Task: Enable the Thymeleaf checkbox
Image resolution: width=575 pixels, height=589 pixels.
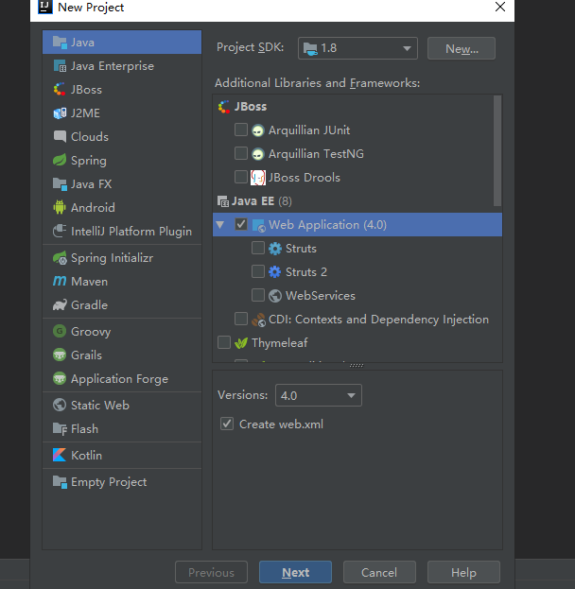Action: coord(224,342)
